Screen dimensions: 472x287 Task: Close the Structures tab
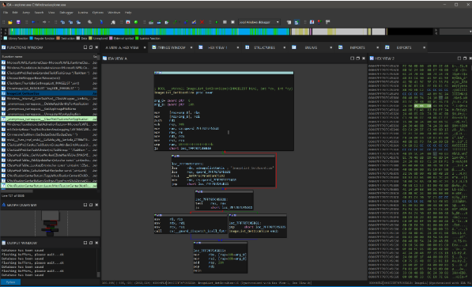(284, 47)
